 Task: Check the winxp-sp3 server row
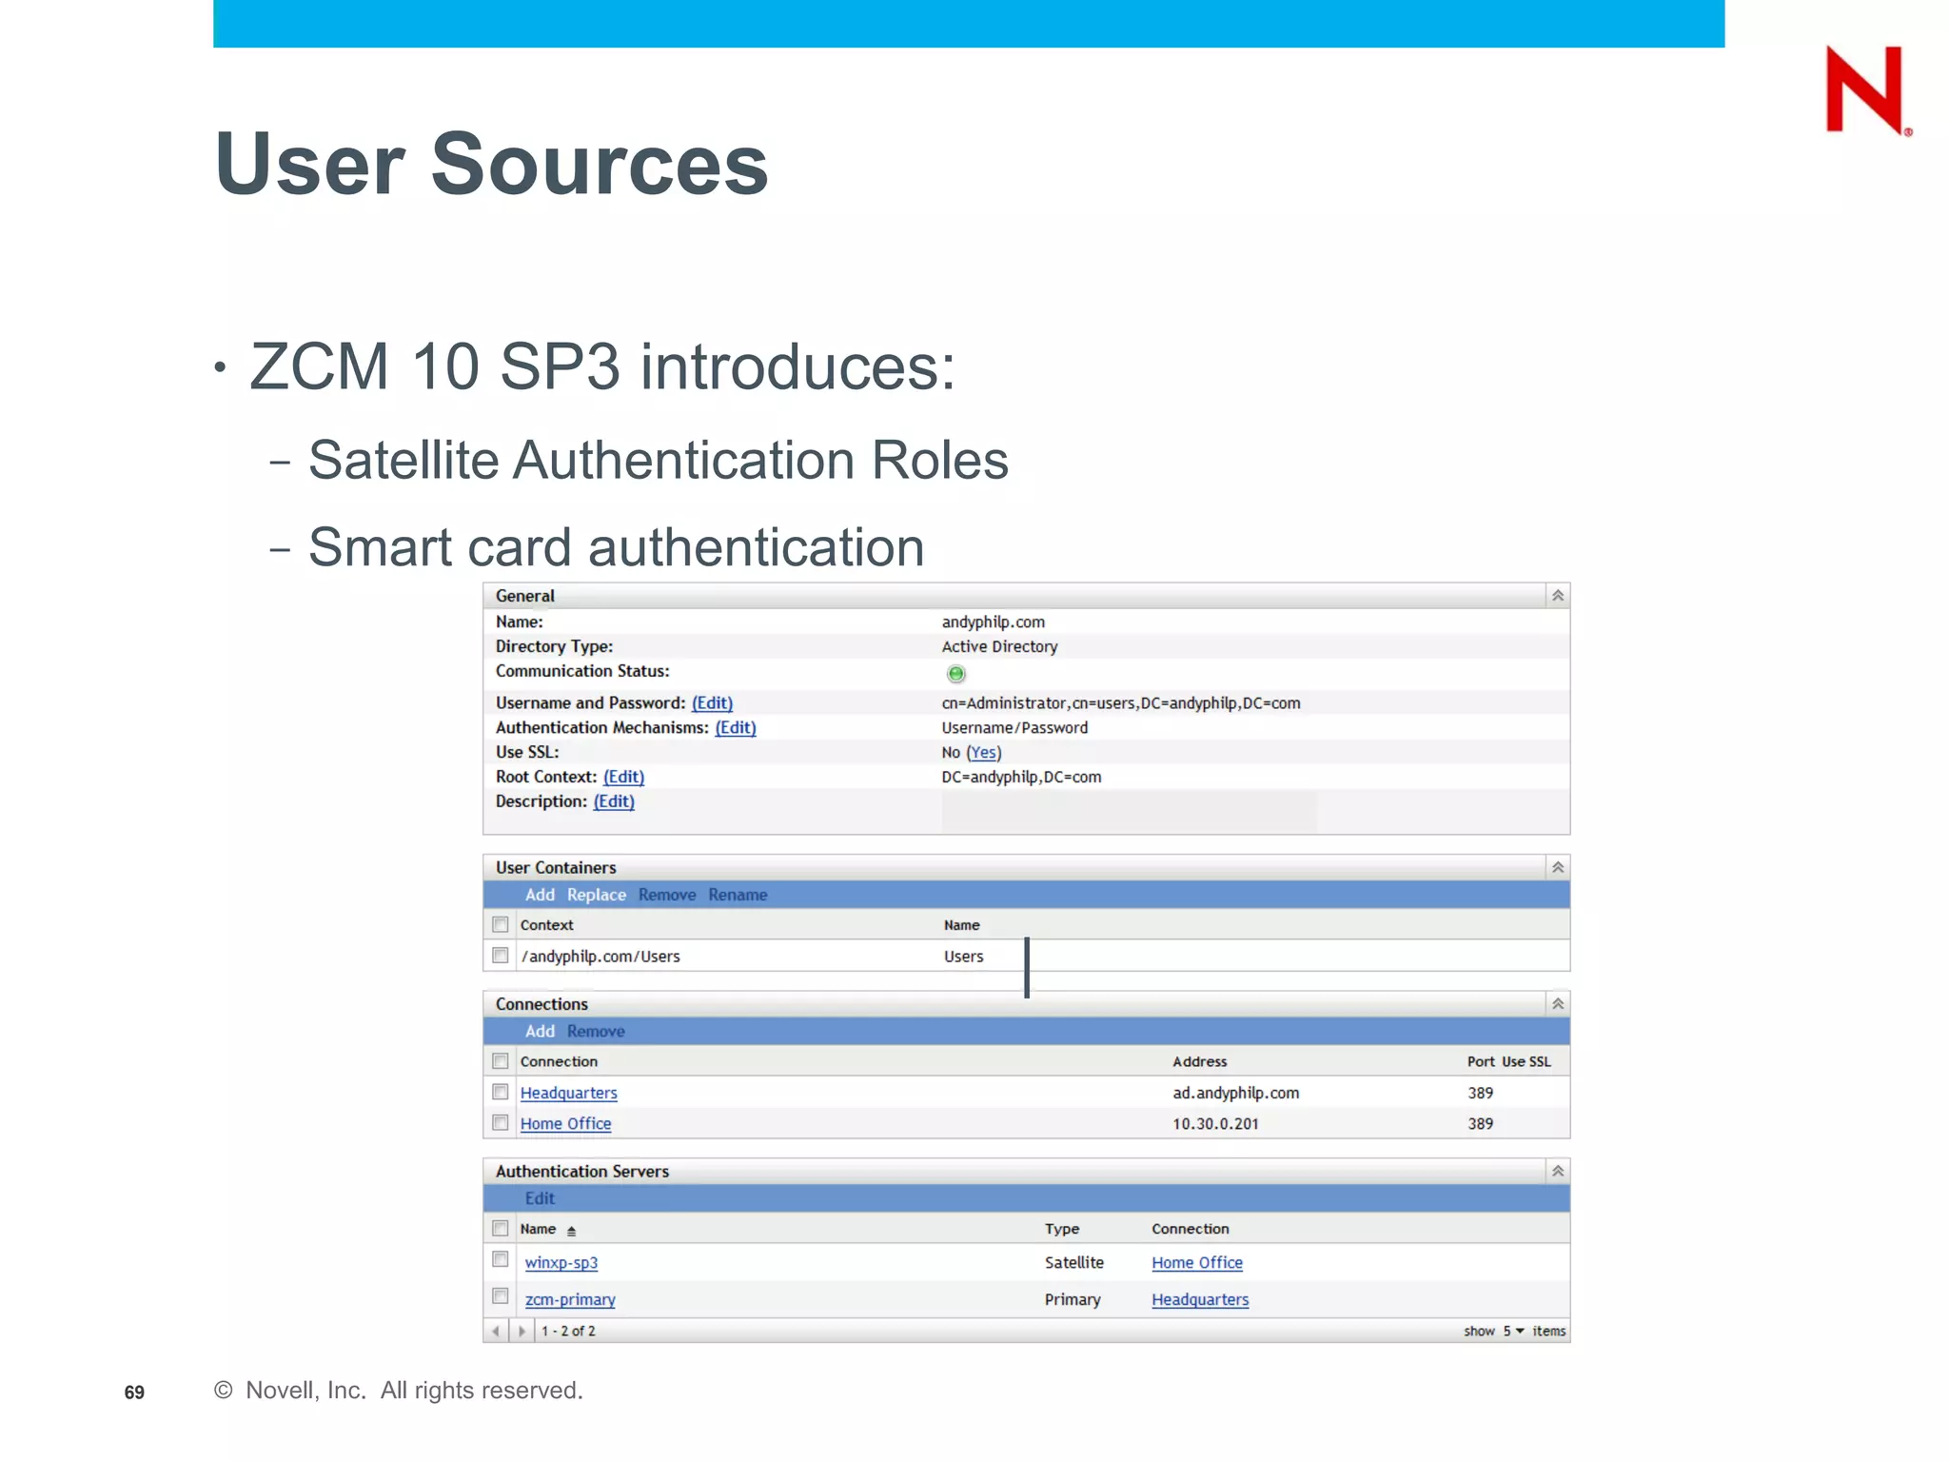pyautogui.click(x=501, y=1259)
